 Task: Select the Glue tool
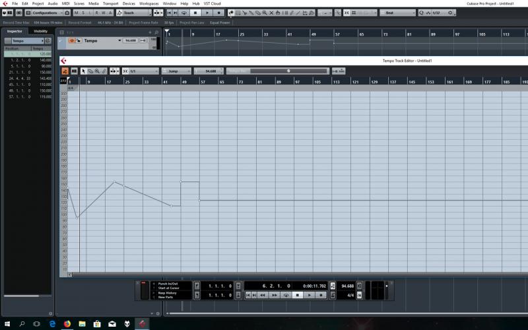pyautogui.click(x=251, y=13)
